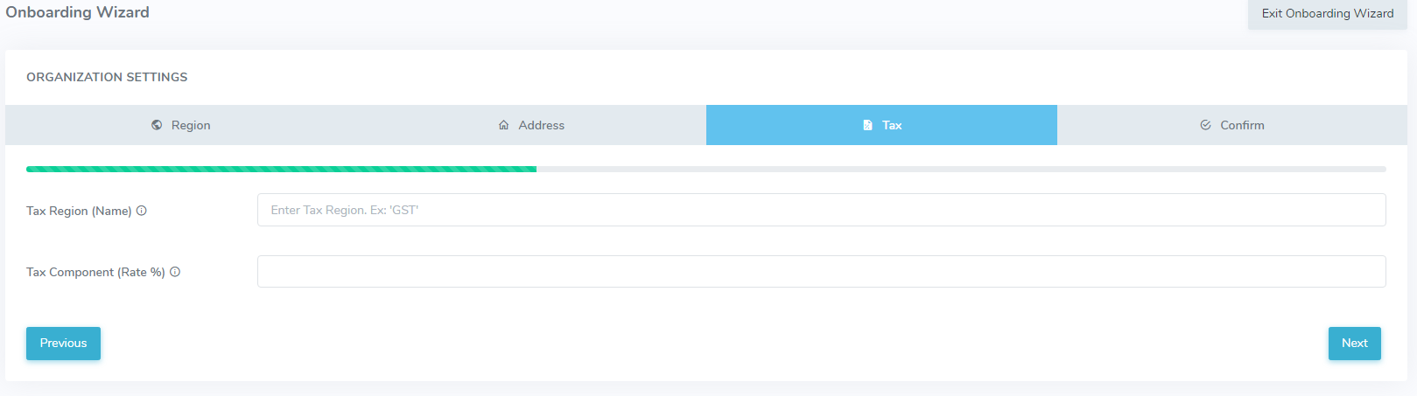1417x396 pixels.
Task: Click the Previous button
Action: [x=63, y=344]
